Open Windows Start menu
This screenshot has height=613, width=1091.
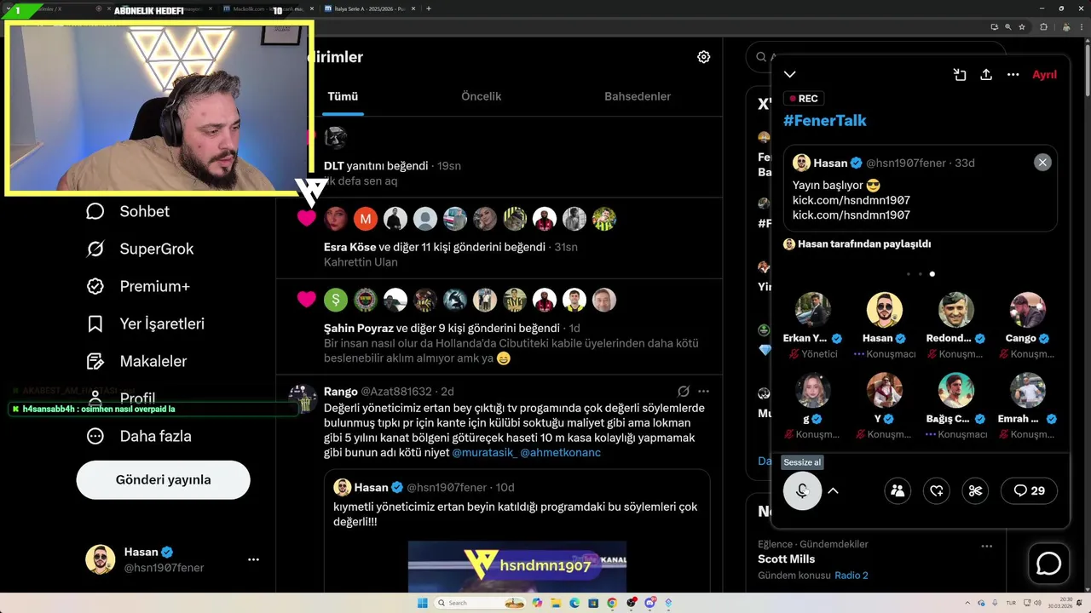point(422,603)
